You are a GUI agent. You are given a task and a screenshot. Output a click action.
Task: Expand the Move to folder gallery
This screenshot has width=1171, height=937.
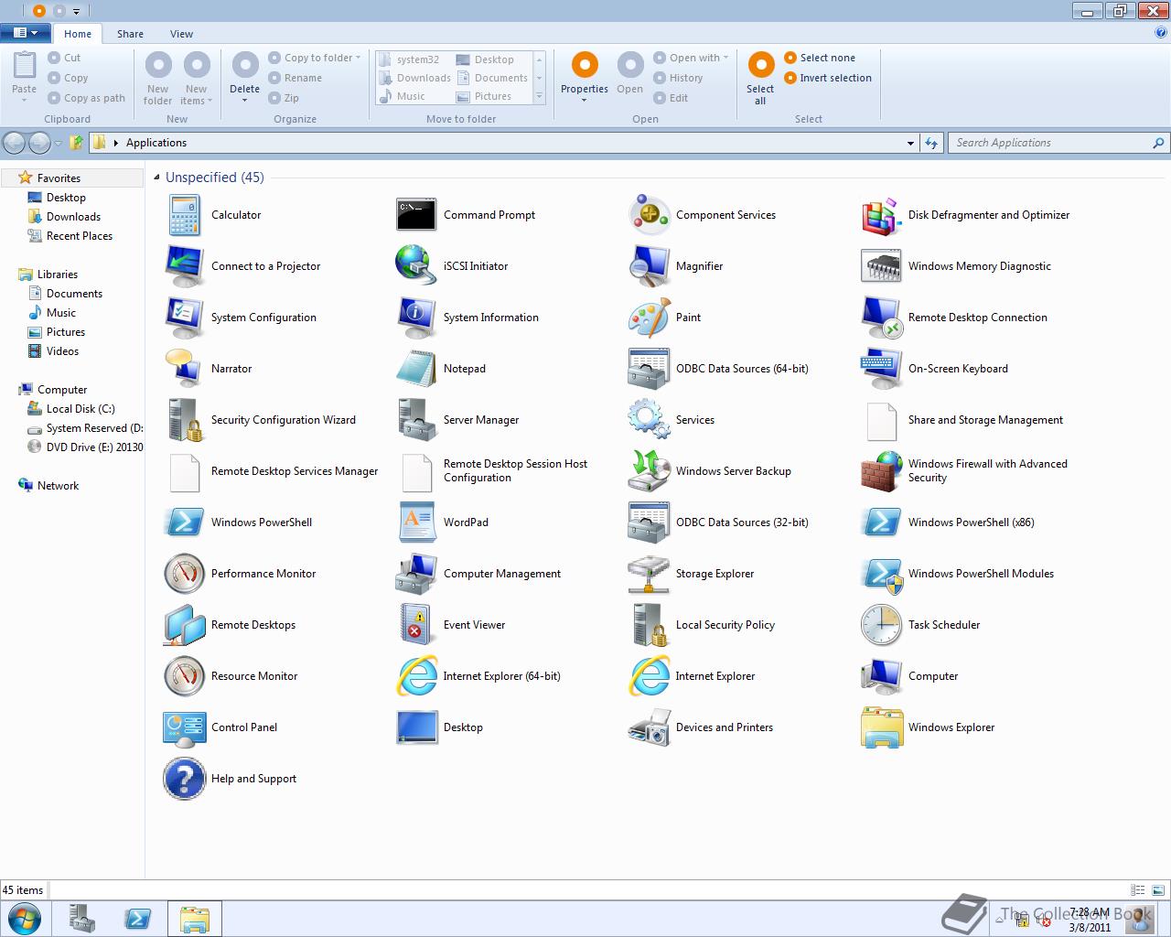click(x=539, y=96)
